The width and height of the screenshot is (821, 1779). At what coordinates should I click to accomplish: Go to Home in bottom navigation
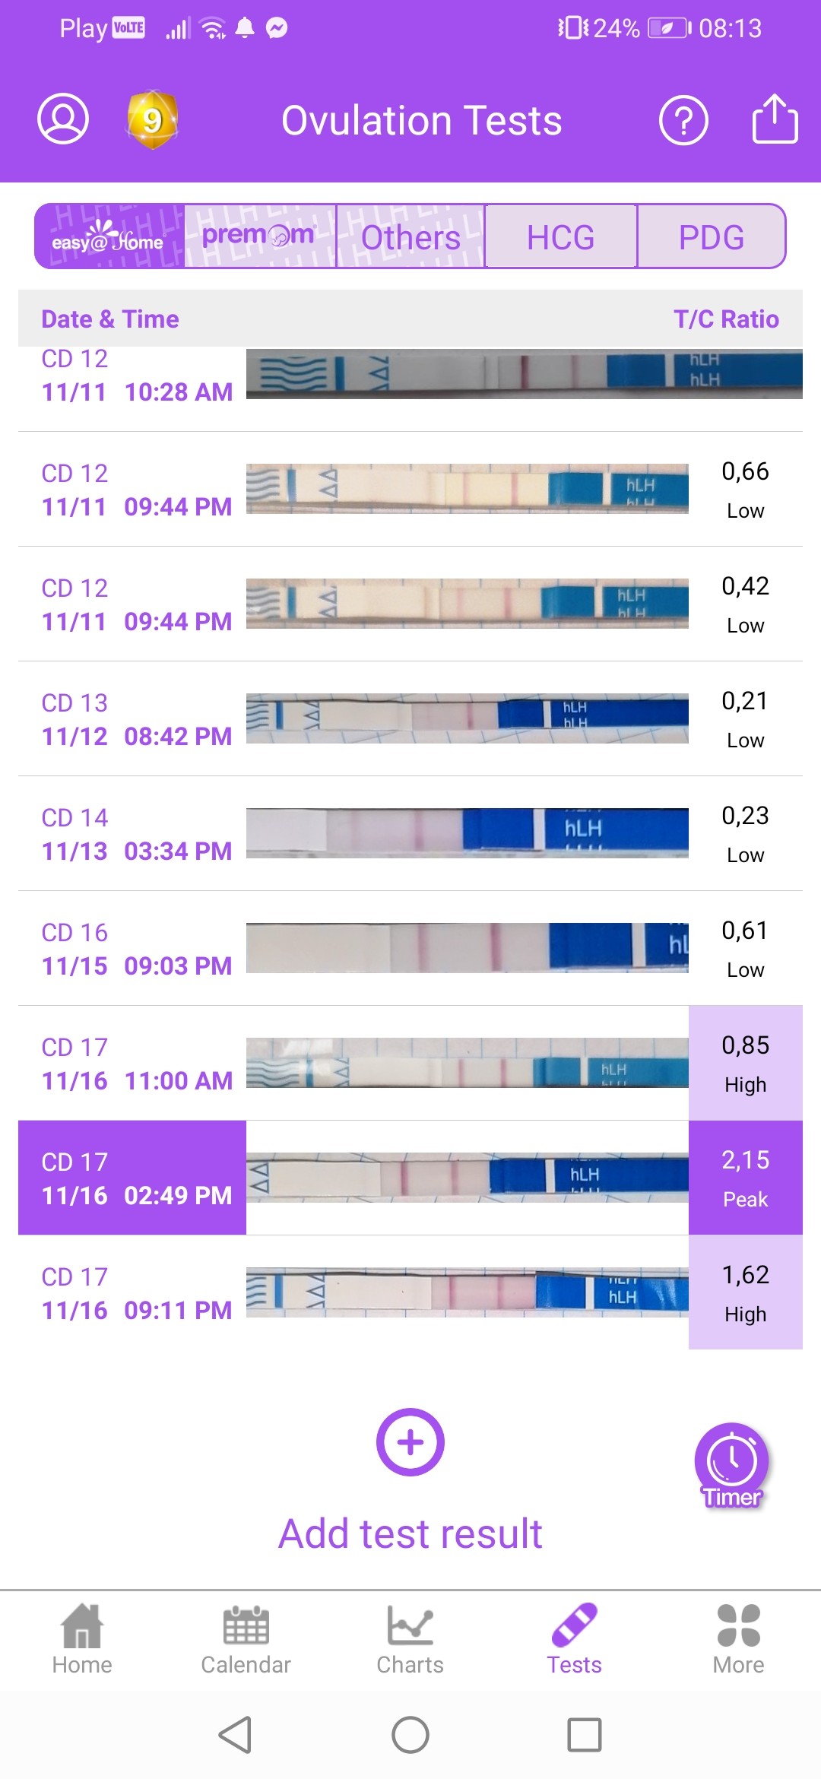click(x=82, y=1638)
